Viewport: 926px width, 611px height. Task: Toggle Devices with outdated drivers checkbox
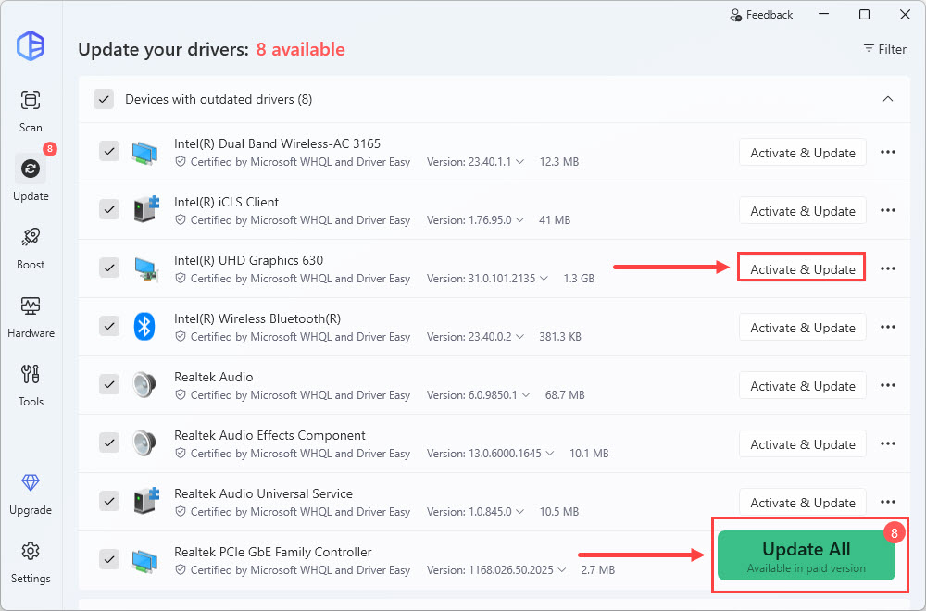coord(104,99)
